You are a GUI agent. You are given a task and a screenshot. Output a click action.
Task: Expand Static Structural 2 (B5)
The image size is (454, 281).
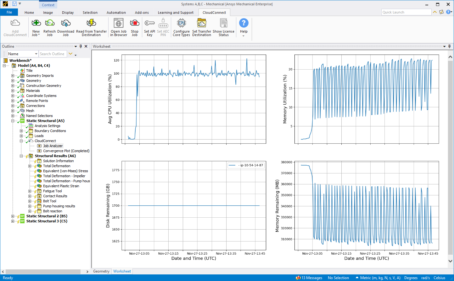[x=13, y=216]
